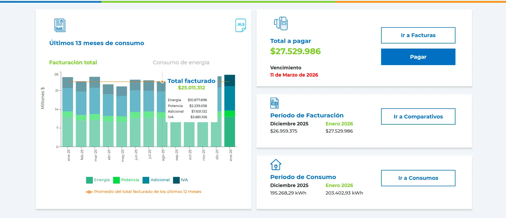Image resolution: width=506 pixels, height=218 pixels.
Task: Click the Adicional $7.651.132 tooltip row
Action: point(187,112)
